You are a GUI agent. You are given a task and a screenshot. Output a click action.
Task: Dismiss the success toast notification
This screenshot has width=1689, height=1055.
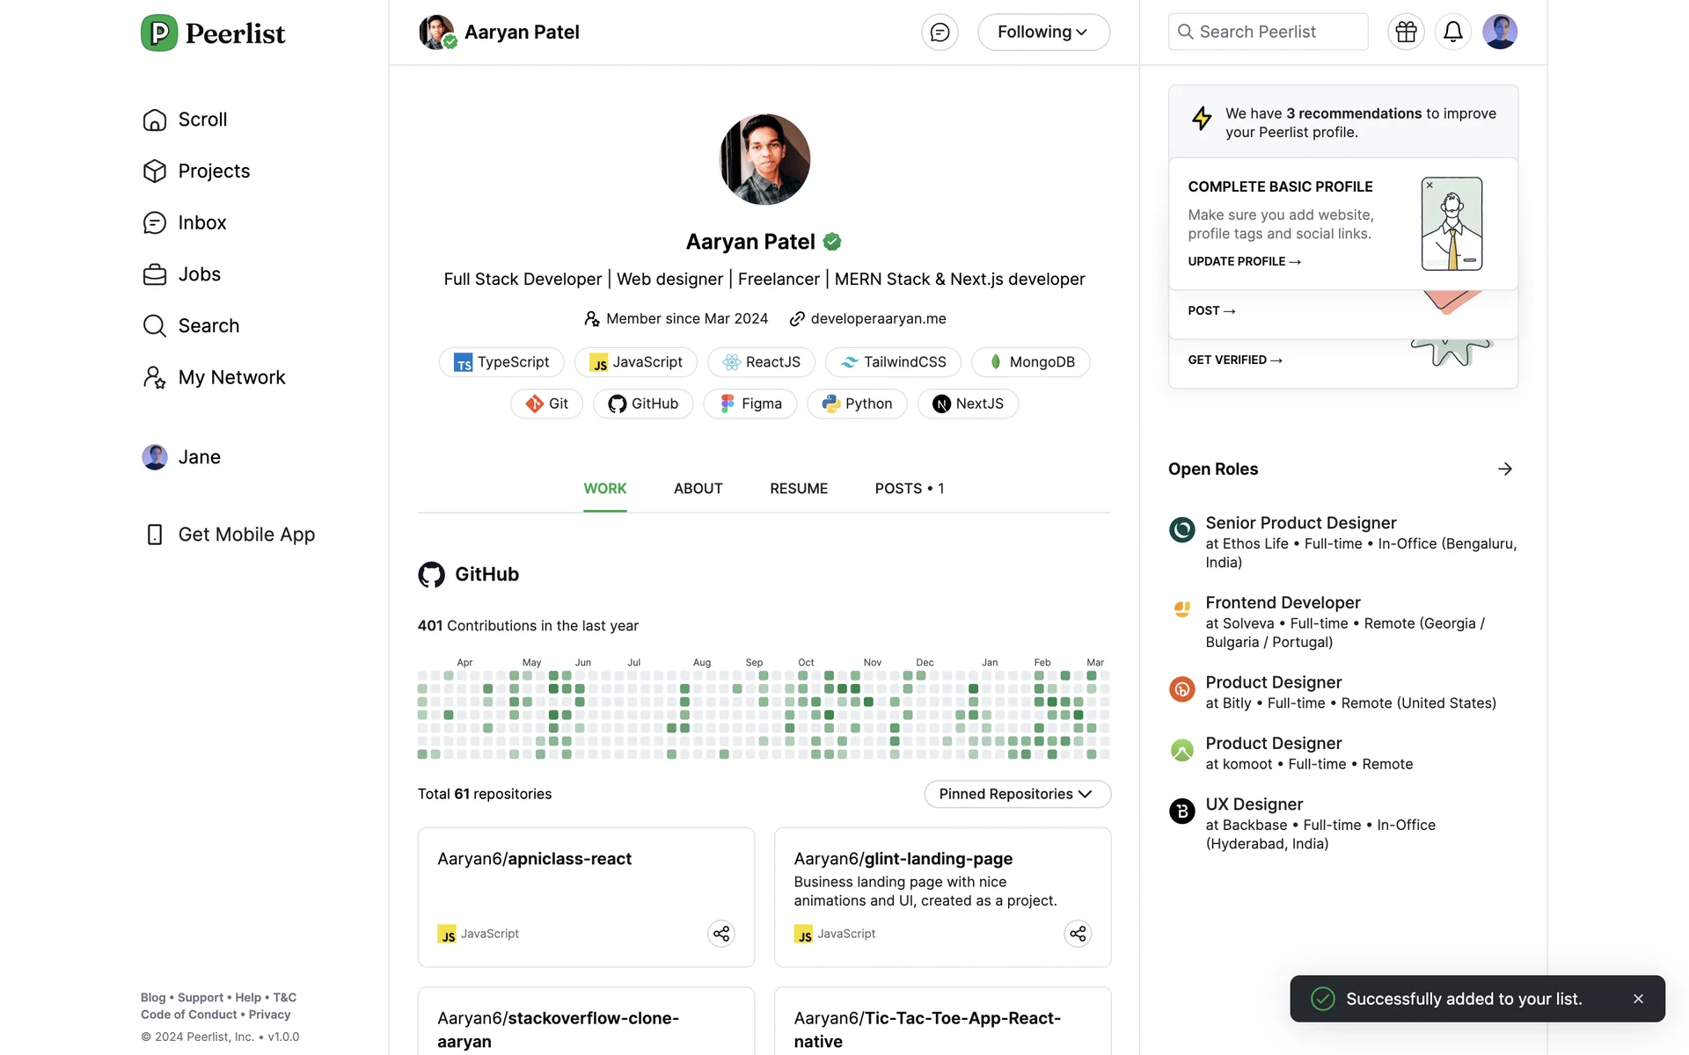pyautogui.click(x=1638, y=999)
